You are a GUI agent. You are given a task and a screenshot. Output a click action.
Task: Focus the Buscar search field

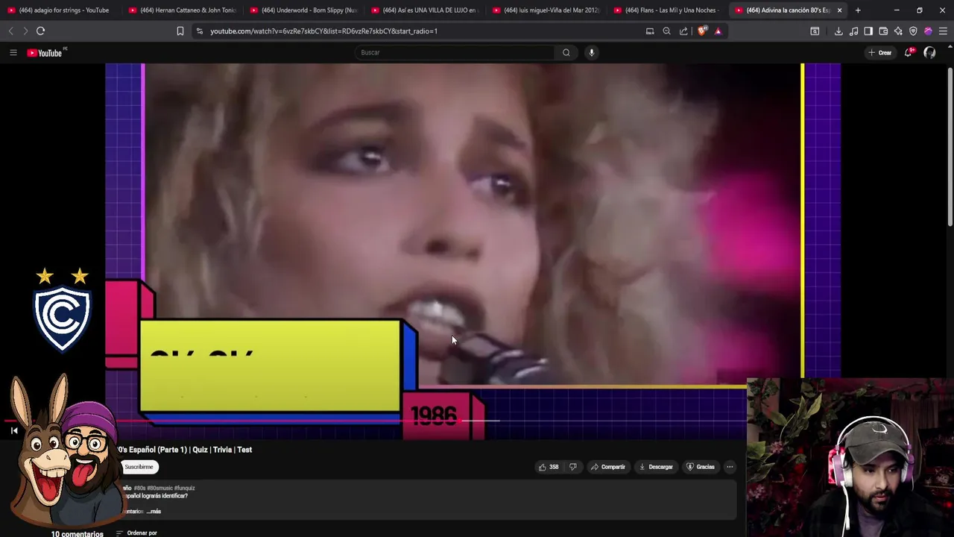pos(455,52)
